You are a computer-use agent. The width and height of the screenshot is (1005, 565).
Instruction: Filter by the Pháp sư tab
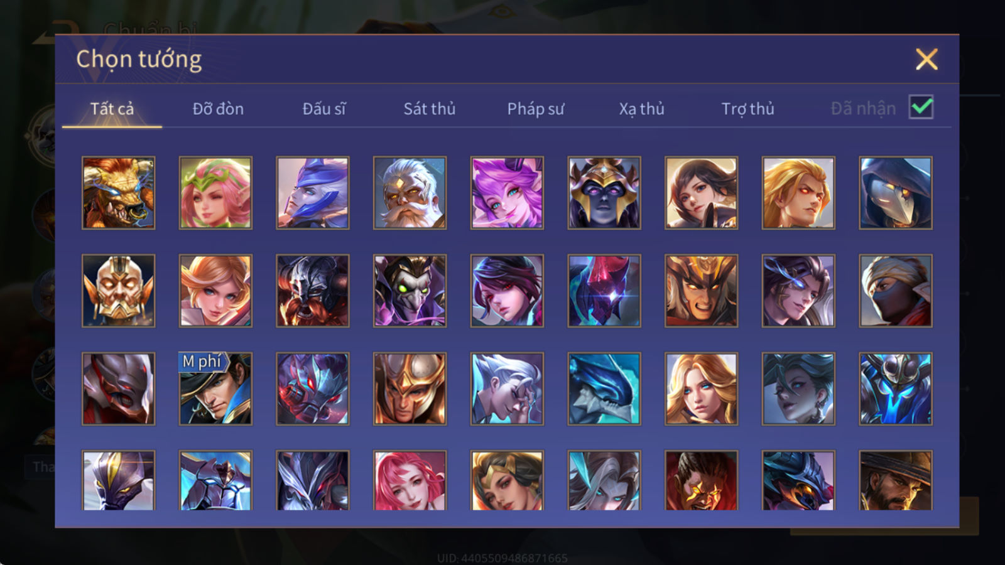tap(535, 109)
